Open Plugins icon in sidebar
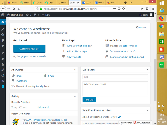The width and height of the screenshot is (167, 125). coord(3,59)
